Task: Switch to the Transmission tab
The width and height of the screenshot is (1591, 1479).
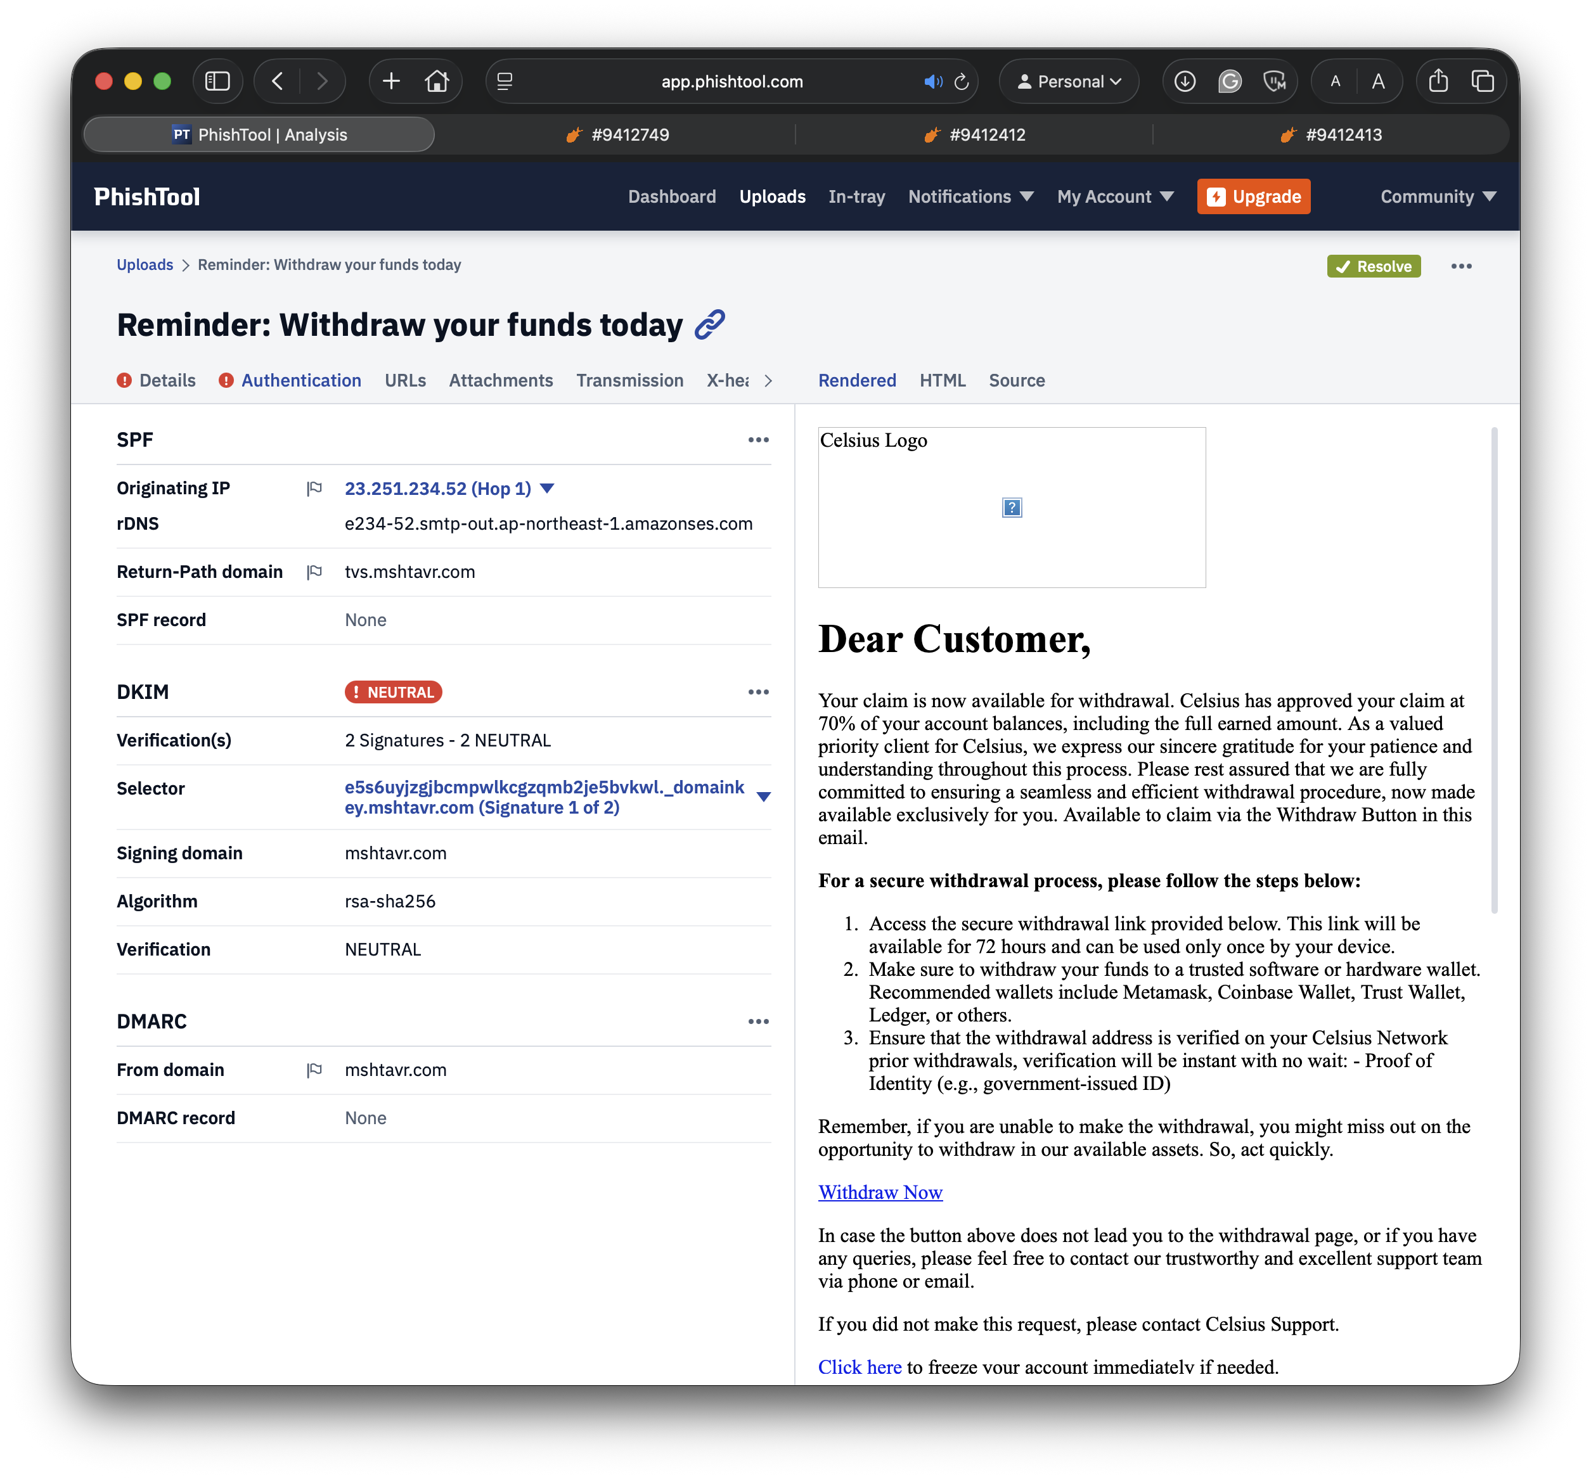Action: (x=630, y=381)
